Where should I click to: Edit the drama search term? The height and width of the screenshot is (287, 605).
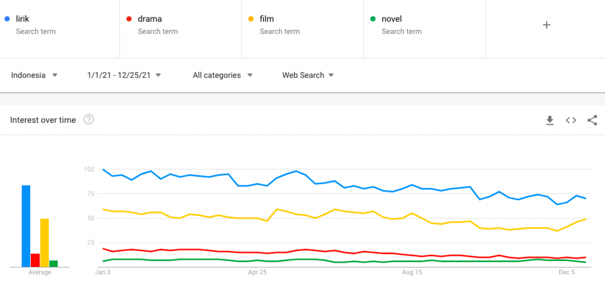[x=149, y=19]
